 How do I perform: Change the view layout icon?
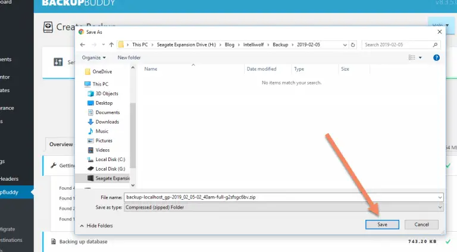click(x=412, y=57)
